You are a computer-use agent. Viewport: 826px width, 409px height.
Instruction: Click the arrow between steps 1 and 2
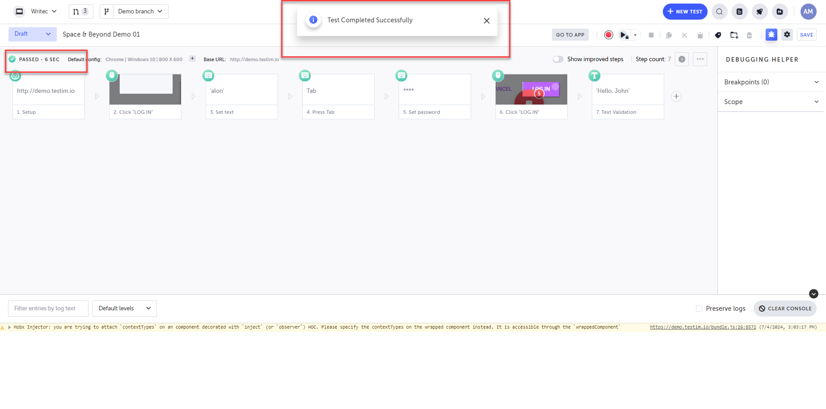click(x=97, y=96)
